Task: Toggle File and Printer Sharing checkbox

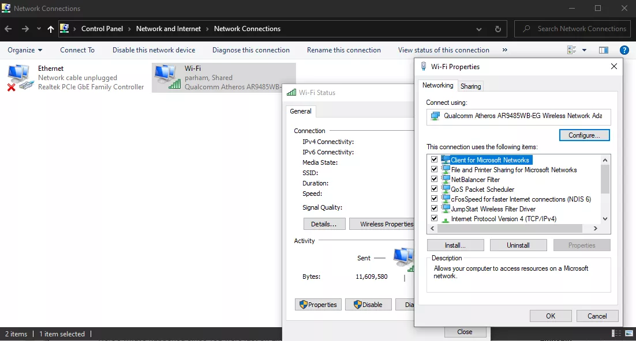Action: click(x=434, y=169)
